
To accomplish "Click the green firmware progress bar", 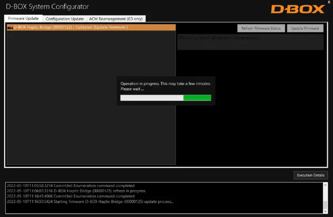I will (x=166, y=98).
